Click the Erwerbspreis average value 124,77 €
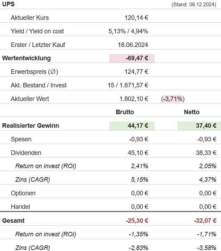Viewport: 221px width, 251px height. point(136,72)
